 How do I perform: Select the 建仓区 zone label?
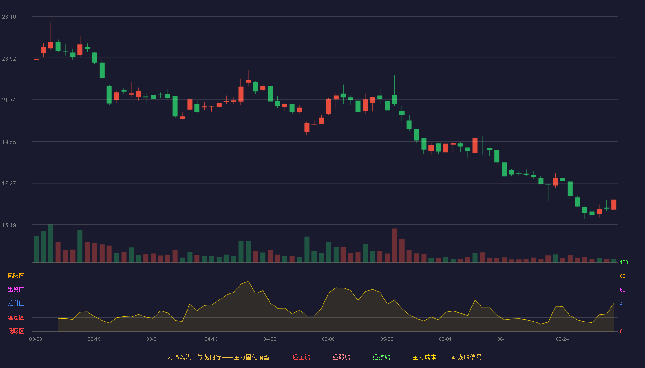[x=16, y=317]
